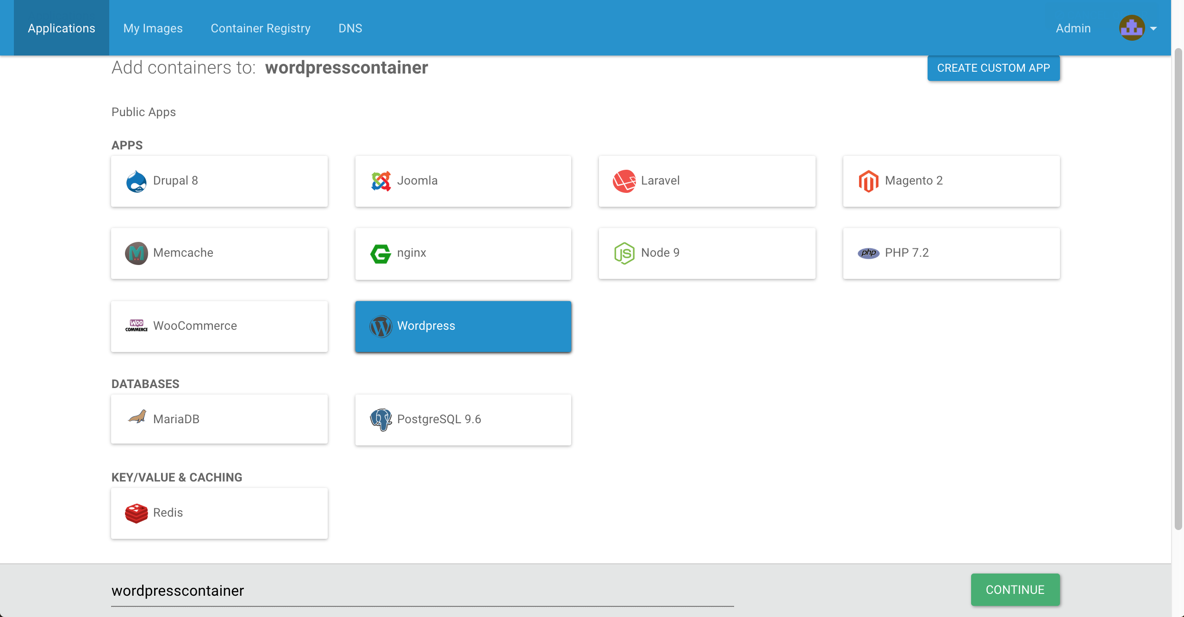Image resolution: width=1184 pixels, height=617 pixels.
Task: Click the nginx G logo icon
Action: pos(380,254)
